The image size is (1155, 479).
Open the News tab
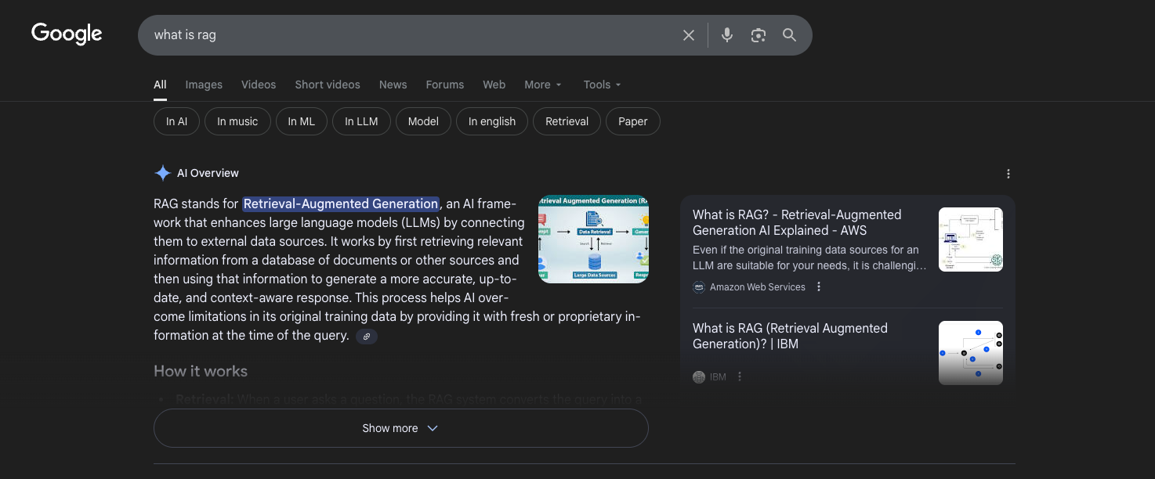(393, 85)
